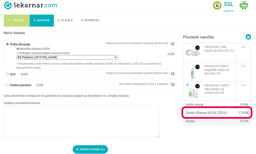Click the green pharmacy cross icon

244,5
